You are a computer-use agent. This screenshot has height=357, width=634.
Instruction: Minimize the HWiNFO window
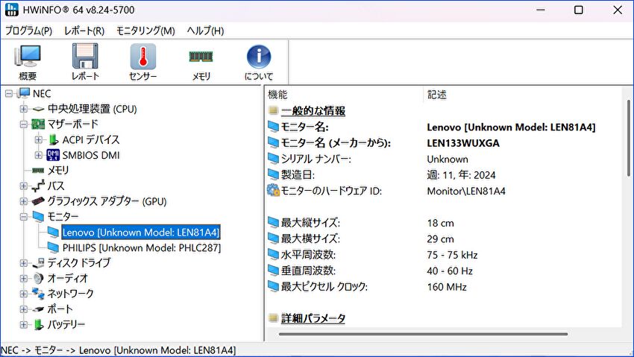click(x=541, y=10)
